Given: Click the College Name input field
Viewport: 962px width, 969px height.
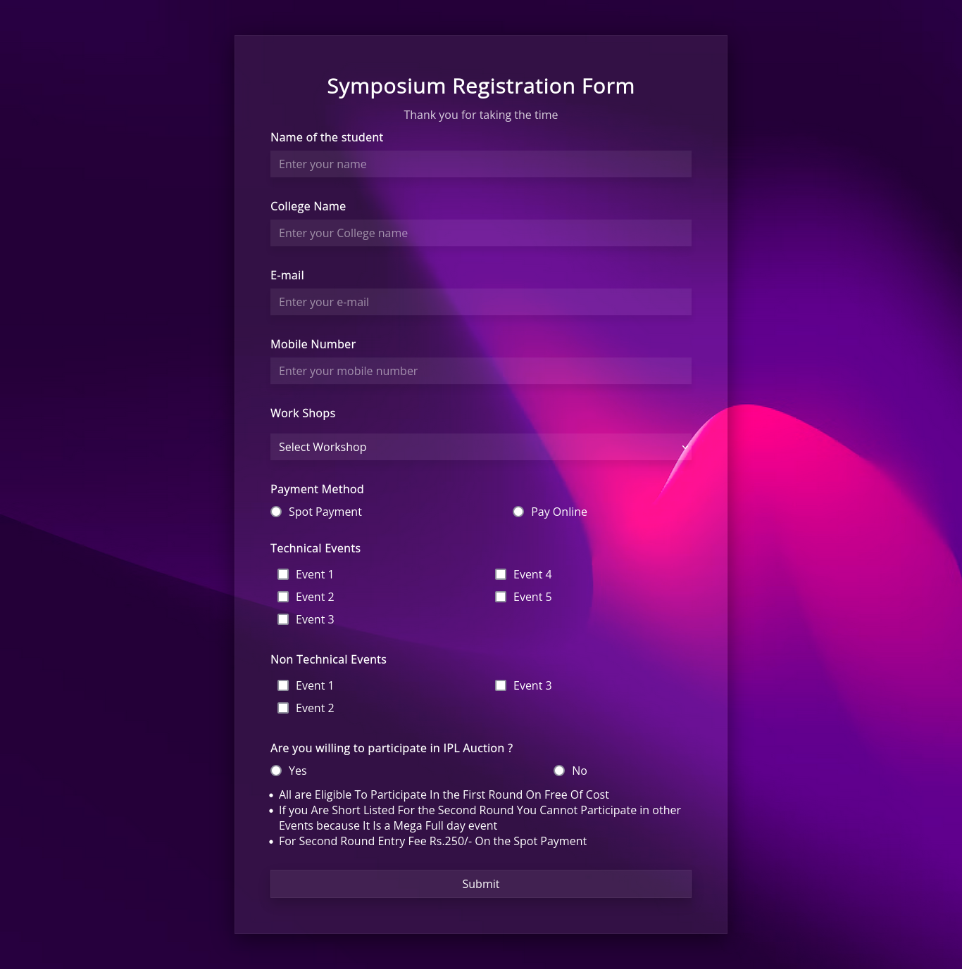Looking at the screenshot, I should 480,233.
